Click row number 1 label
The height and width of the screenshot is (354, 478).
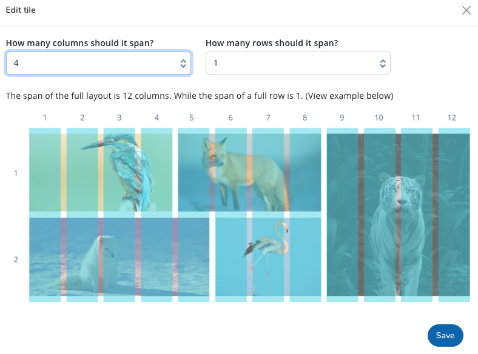16,173
